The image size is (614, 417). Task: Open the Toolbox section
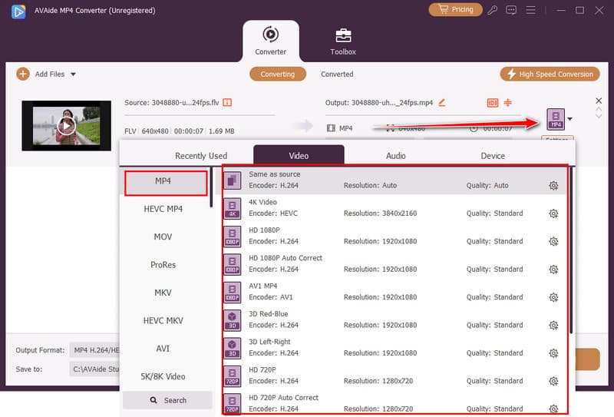pos(343,41)
